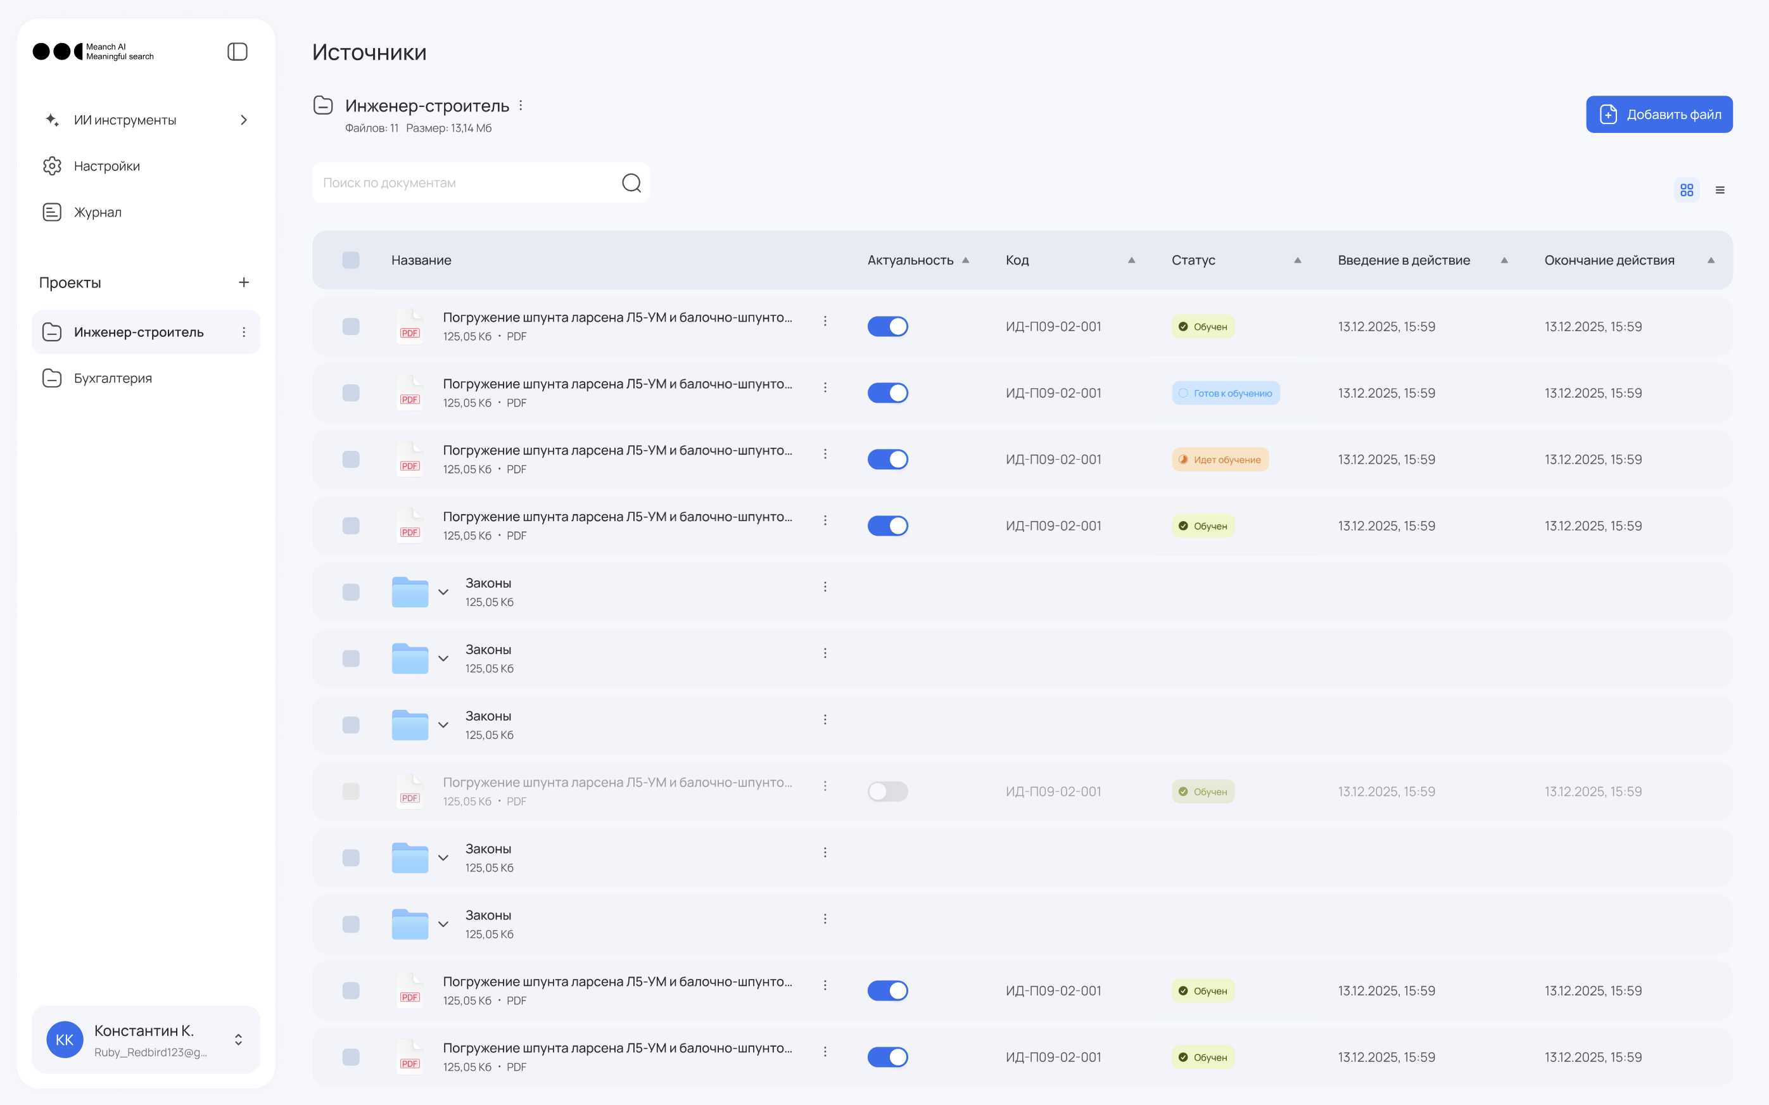Screen dimensions: 1769x1105
Task: Switch to grid view icon
Action: pyautogui.click(x=1687, y=190)
